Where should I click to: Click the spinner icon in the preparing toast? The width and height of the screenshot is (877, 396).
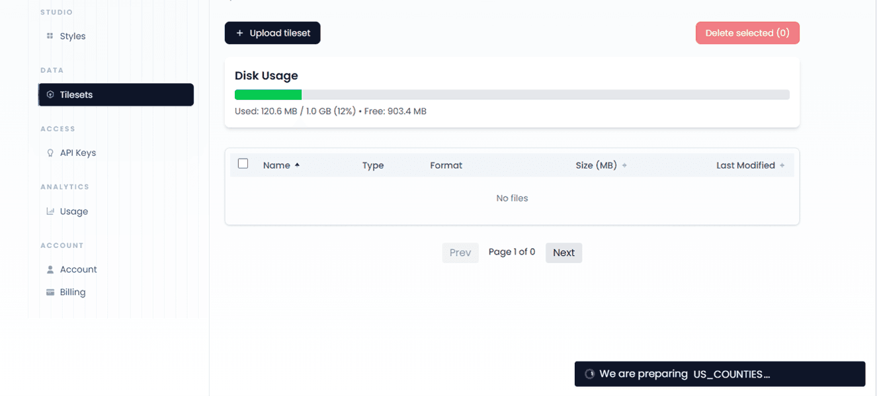click(589, 374)
